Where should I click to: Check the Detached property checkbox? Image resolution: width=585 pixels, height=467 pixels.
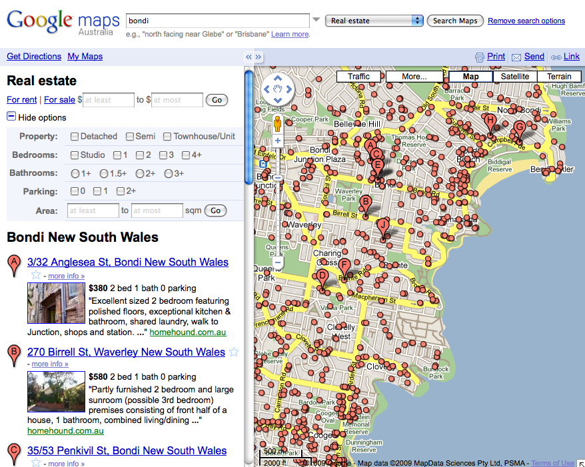[75, 137]
